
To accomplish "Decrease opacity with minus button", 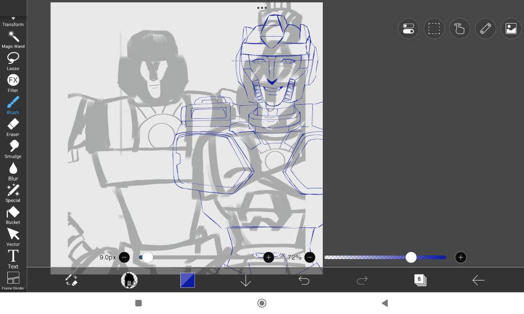I will point(310,257).
